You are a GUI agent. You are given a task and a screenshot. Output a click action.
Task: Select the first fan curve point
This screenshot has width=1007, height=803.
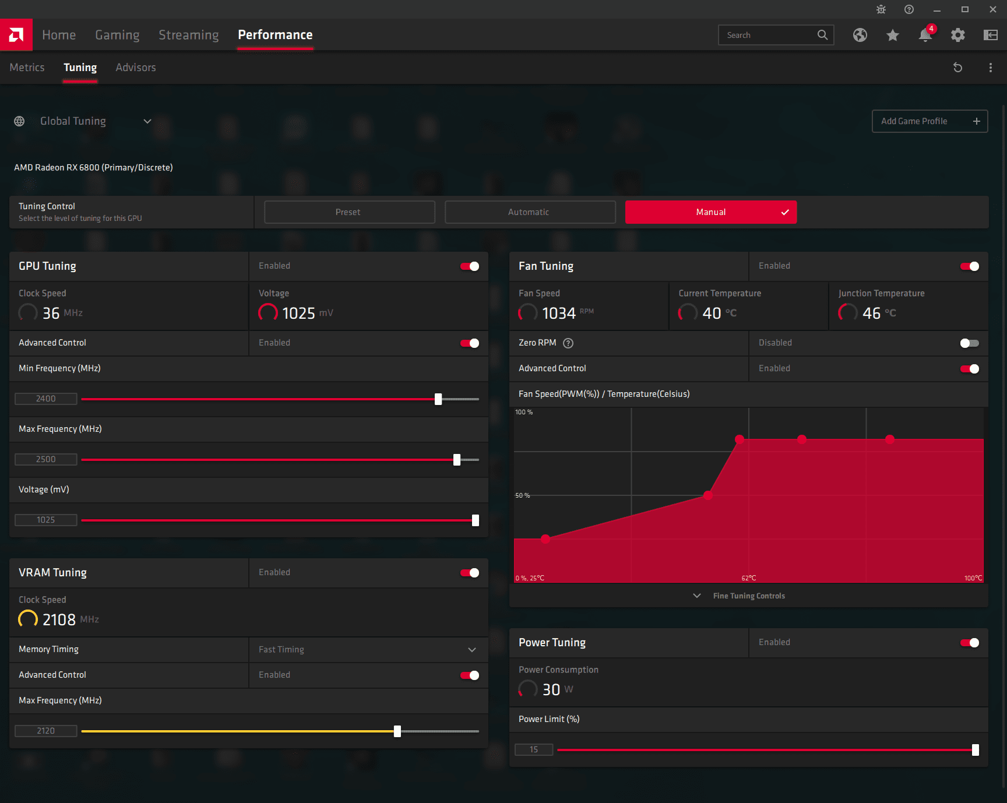coord(545,539)
